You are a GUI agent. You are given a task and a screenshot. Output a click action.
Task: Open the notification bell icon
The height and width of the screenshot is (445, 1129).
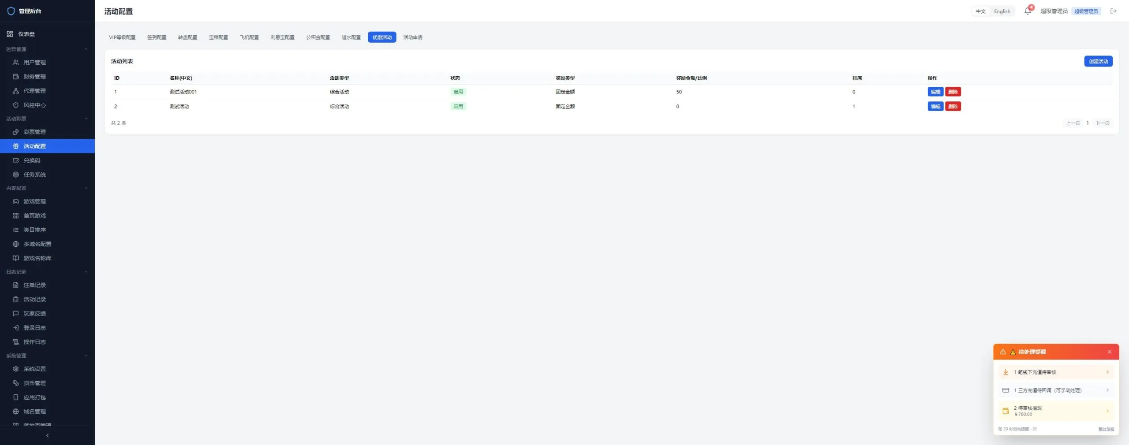pyautogui.click(x=1028, y=11)
